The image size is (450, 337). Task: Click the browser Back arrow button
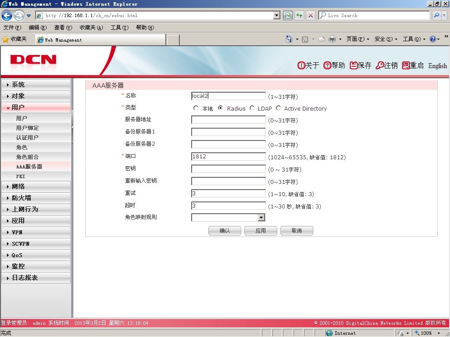[x=7, y=15]
